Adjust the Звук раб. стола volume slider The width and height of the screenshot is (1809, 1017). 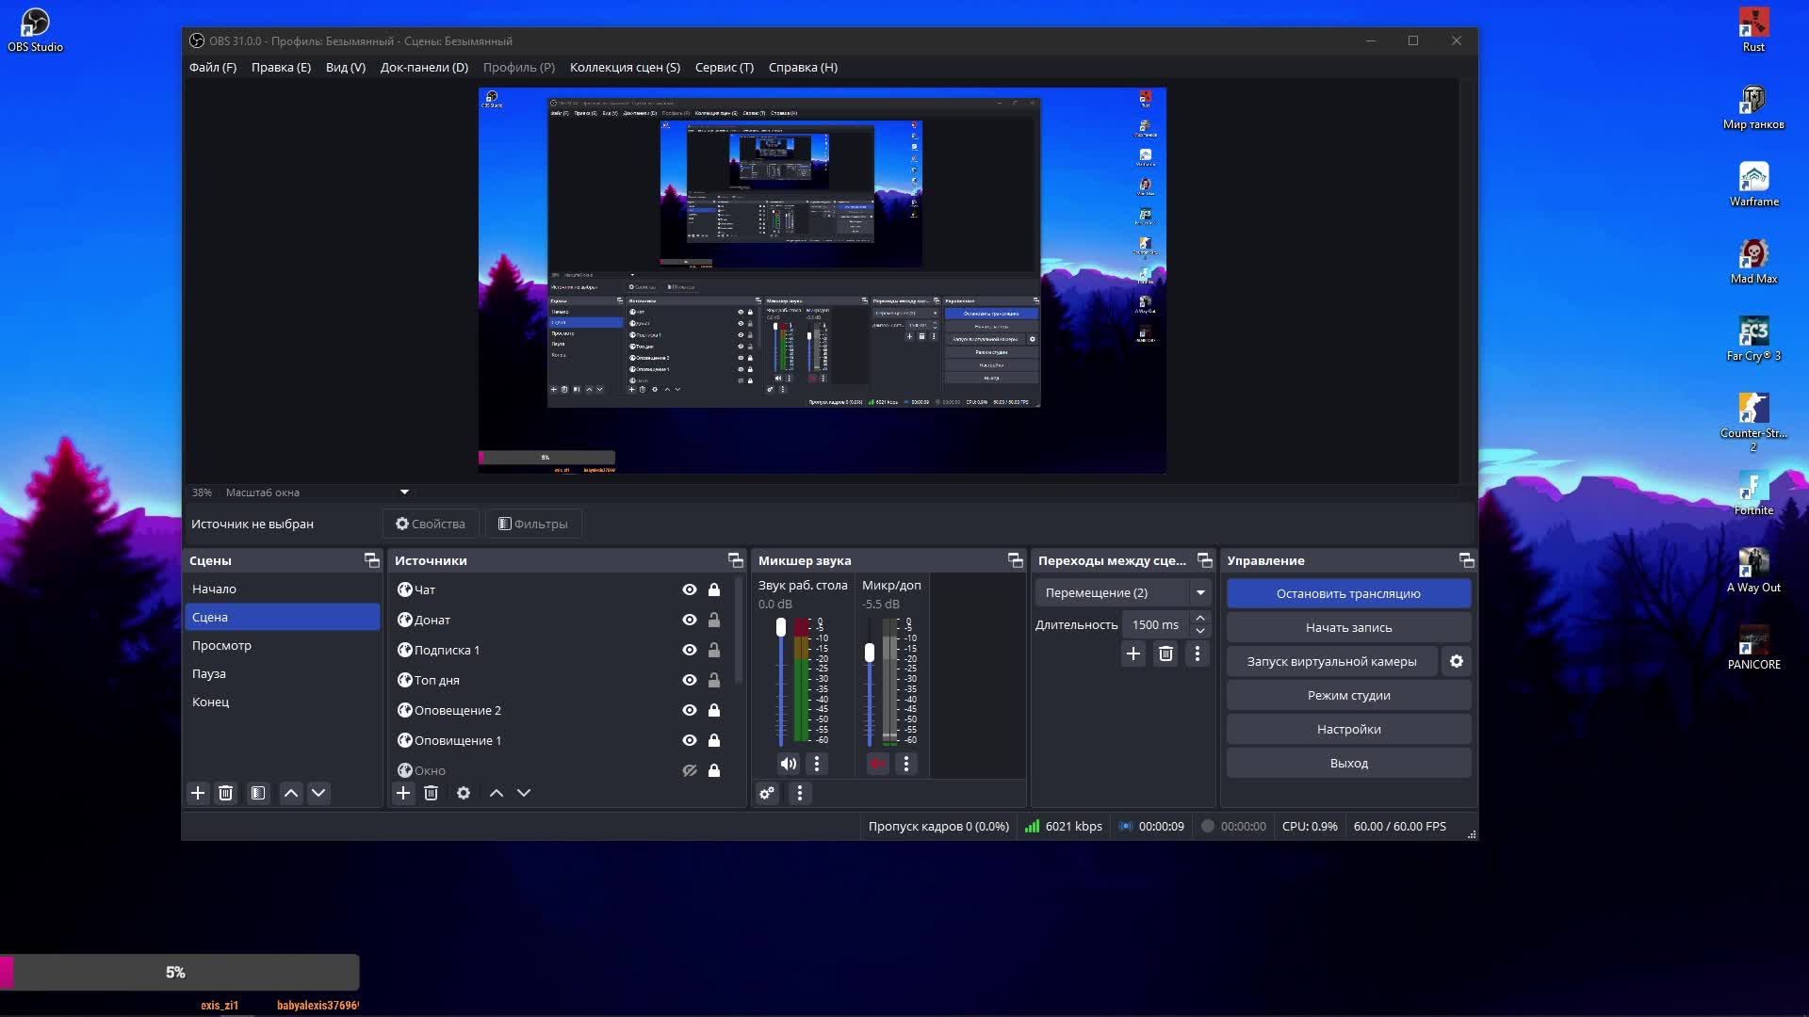tap(781, 628)
